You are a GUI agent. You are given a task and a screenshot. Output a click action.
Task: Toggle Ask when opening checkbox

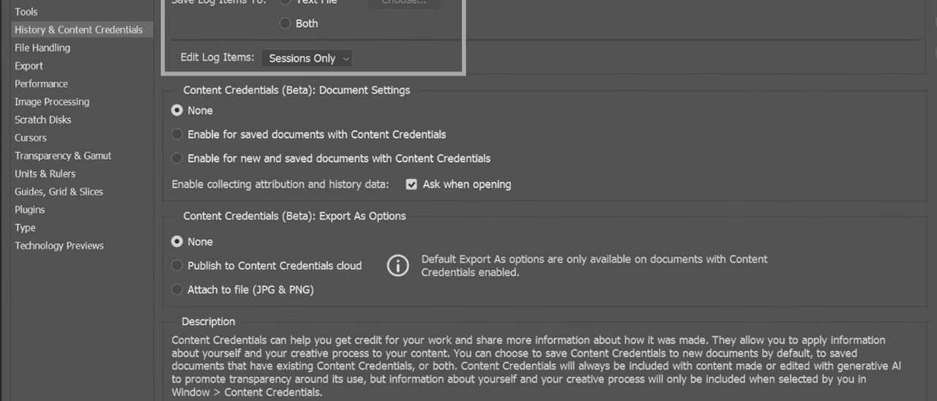tap(411, 184)
